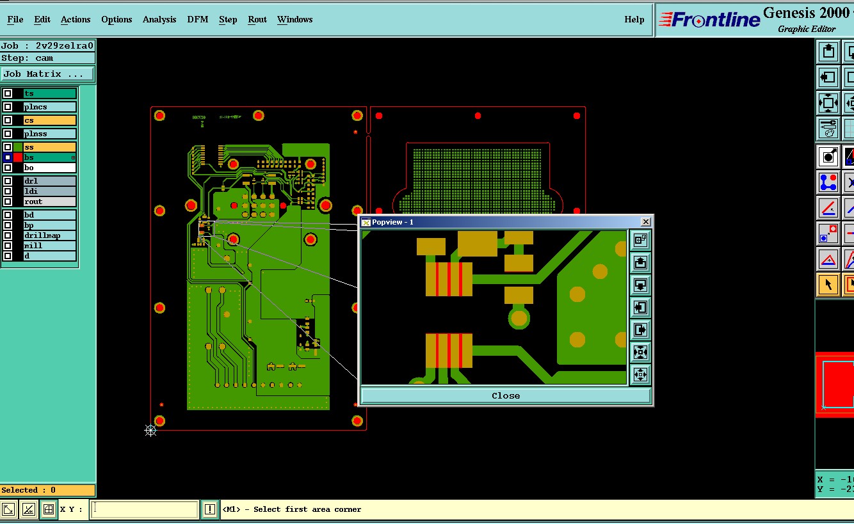Pan right in the Popview window
The width and height of the screenshot is (854, 524).
coord(640,329)
